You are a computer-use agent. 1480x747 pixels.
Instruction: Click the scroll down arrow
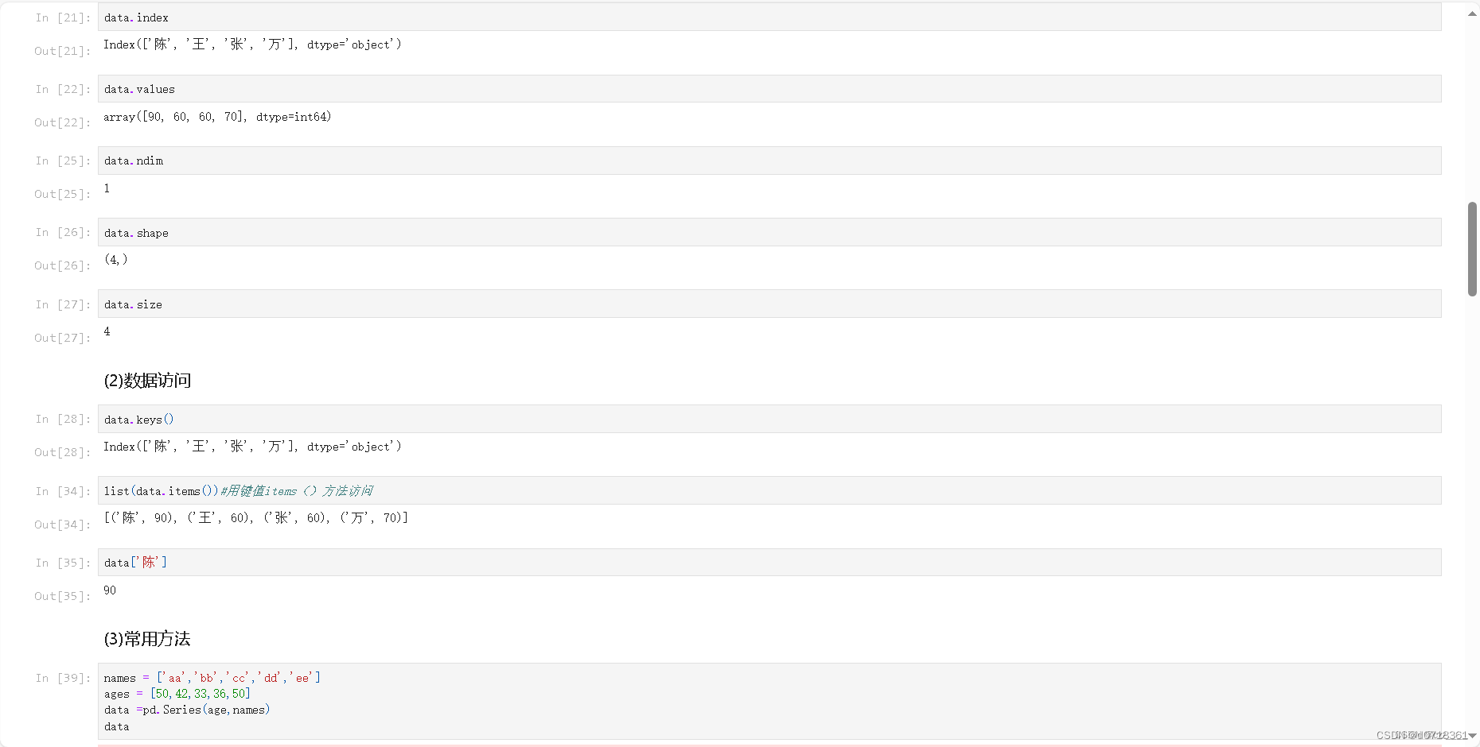1472,736
